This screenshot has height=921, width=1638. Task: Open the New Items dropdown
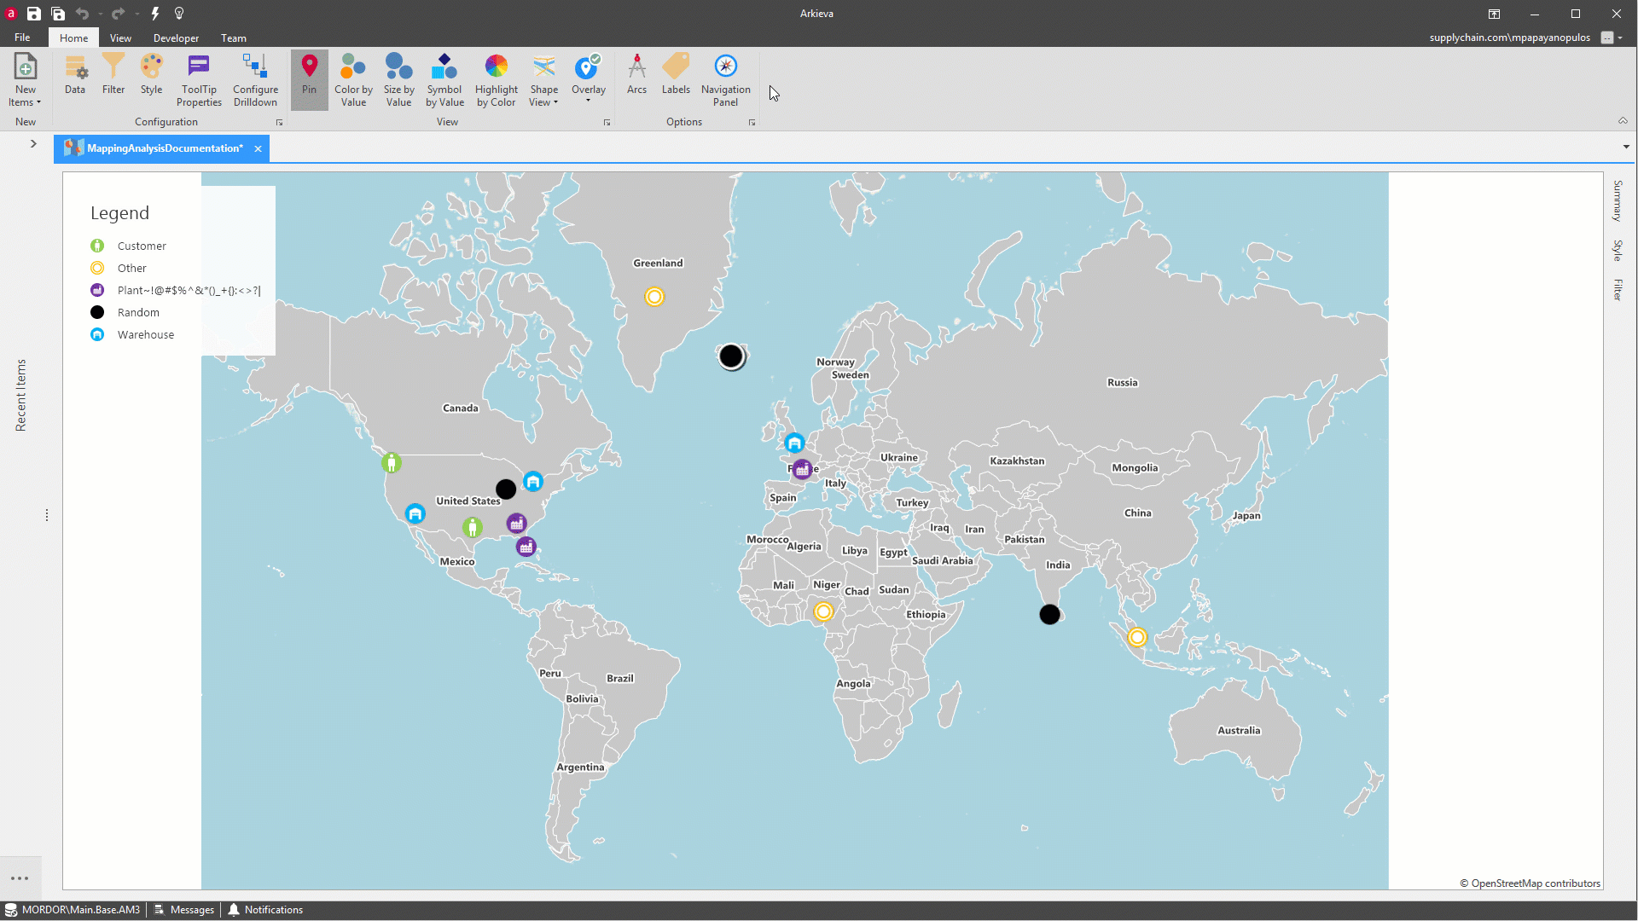[25, 80]
